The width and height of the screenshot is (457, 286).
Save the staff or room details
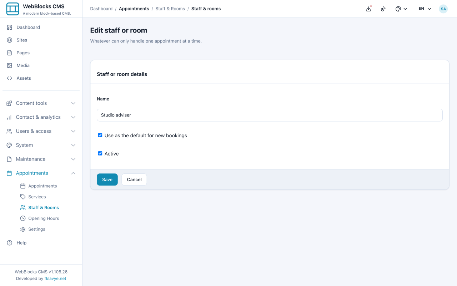[107, 179]
